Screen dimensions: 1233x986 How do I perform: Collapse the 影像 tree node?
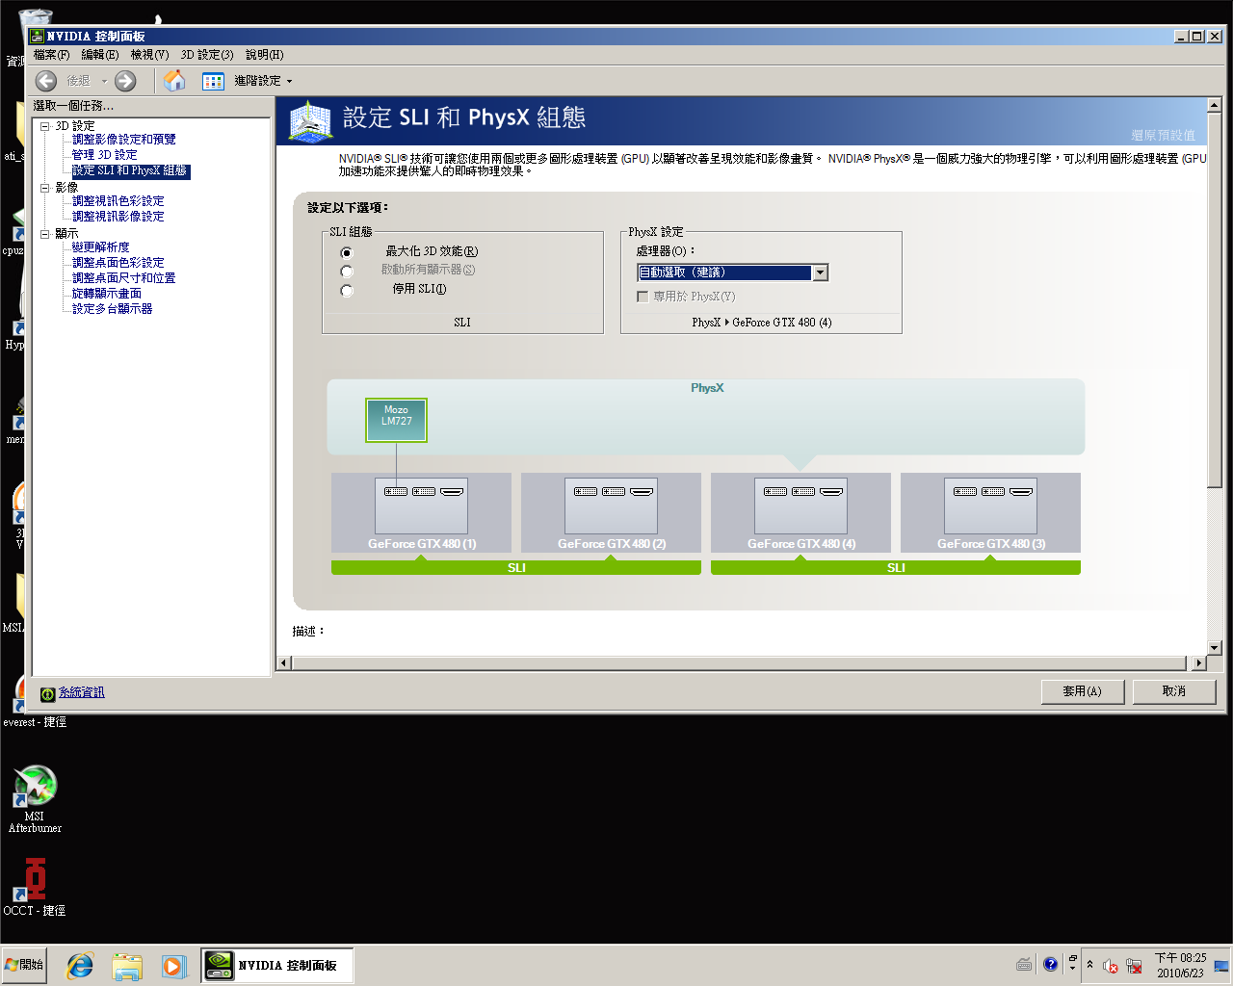pyautogui.click(x=44, y=188)
